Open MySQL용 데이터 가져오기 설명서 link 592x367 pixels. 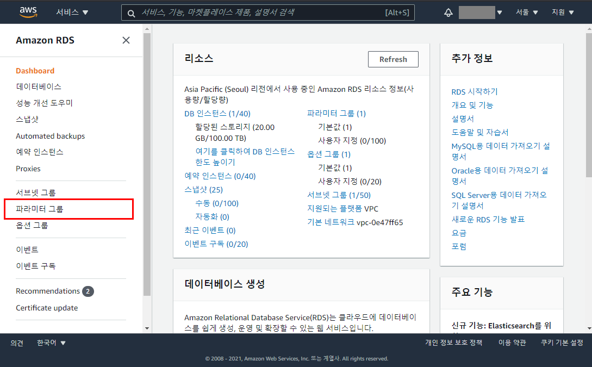point(501,151)
